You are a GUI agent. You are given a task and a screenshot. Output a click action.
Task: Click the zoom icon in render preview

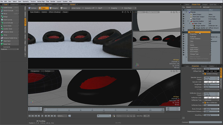click(x=128, y=12)
